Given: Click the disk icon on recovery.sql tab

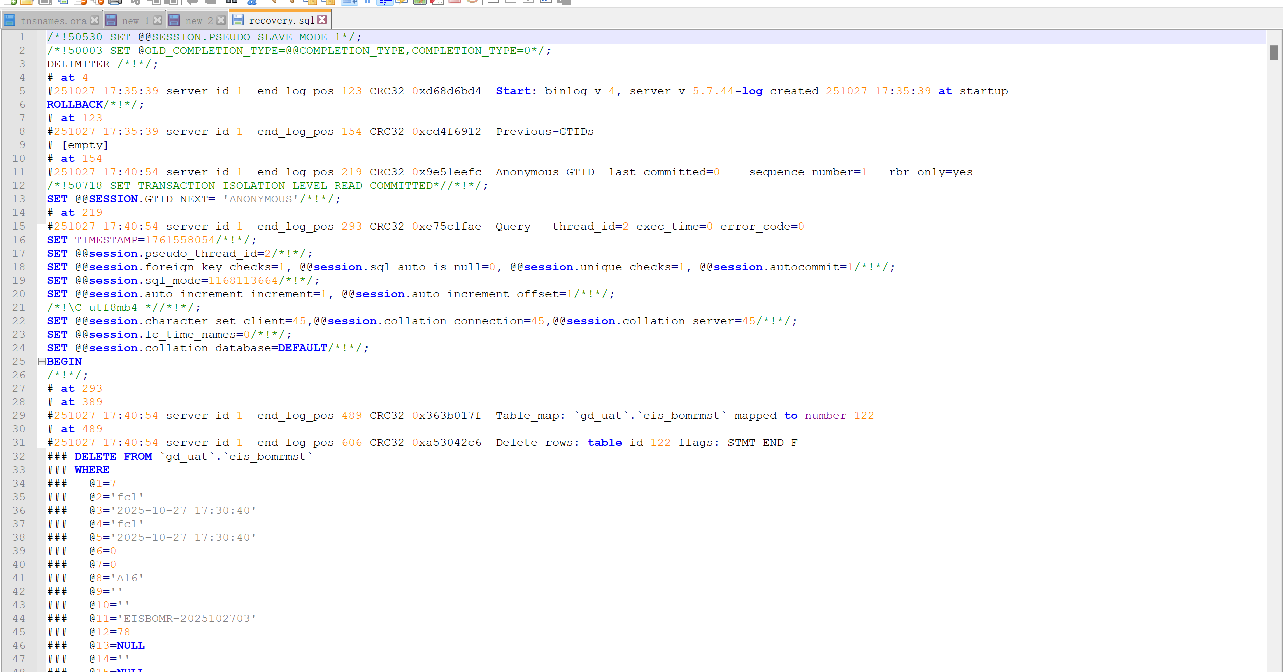Looking at the screenshot, I should [238, 20].
